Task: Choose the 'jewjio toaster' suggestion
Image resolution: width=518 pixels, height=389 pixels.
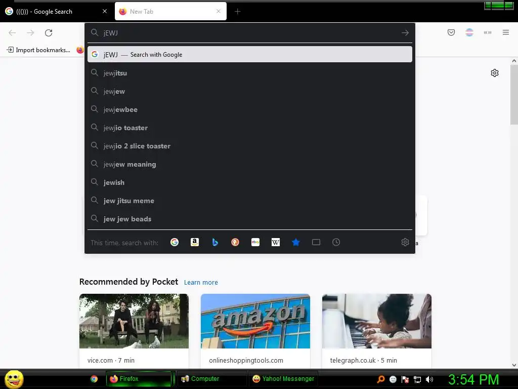Action: point(250,127)
